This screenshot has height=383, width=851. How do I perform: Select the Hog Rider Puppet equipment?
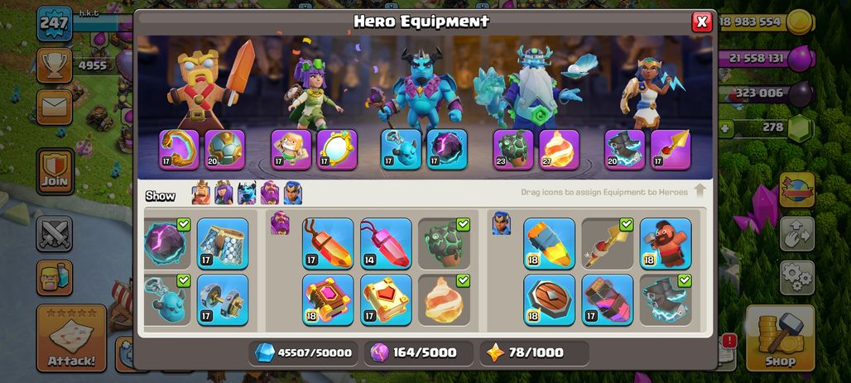[666, 243]
